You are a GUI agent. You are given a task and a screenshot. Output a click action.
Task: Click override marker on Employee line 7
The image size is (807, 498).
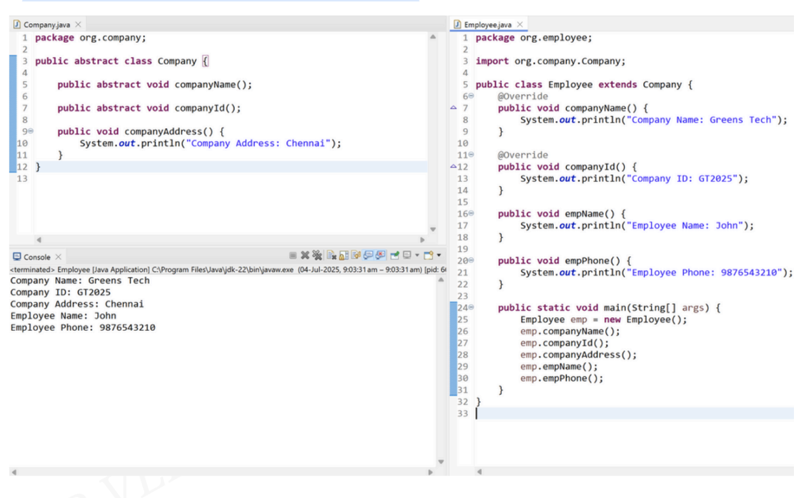[x=454, y=108]
